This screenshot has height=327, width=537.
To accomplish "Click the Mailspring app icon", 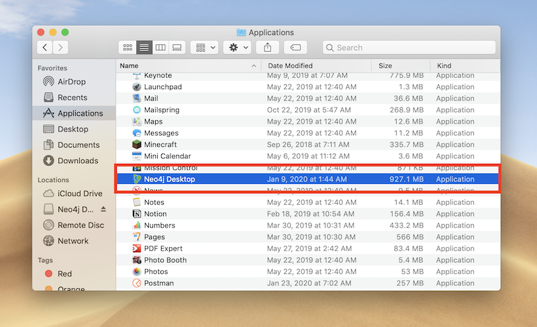I will point(137,110).
